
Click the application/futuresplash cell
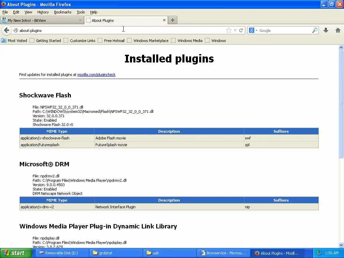tap(57, 145)
